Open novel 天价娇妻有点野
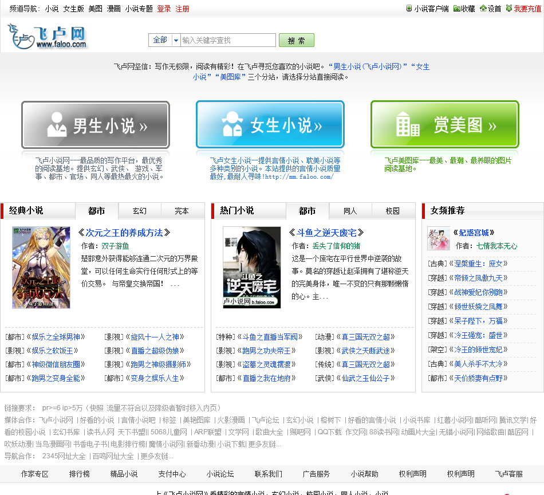Image resolution: width=544 pixels, height=495 pixels. coord(478,378)
